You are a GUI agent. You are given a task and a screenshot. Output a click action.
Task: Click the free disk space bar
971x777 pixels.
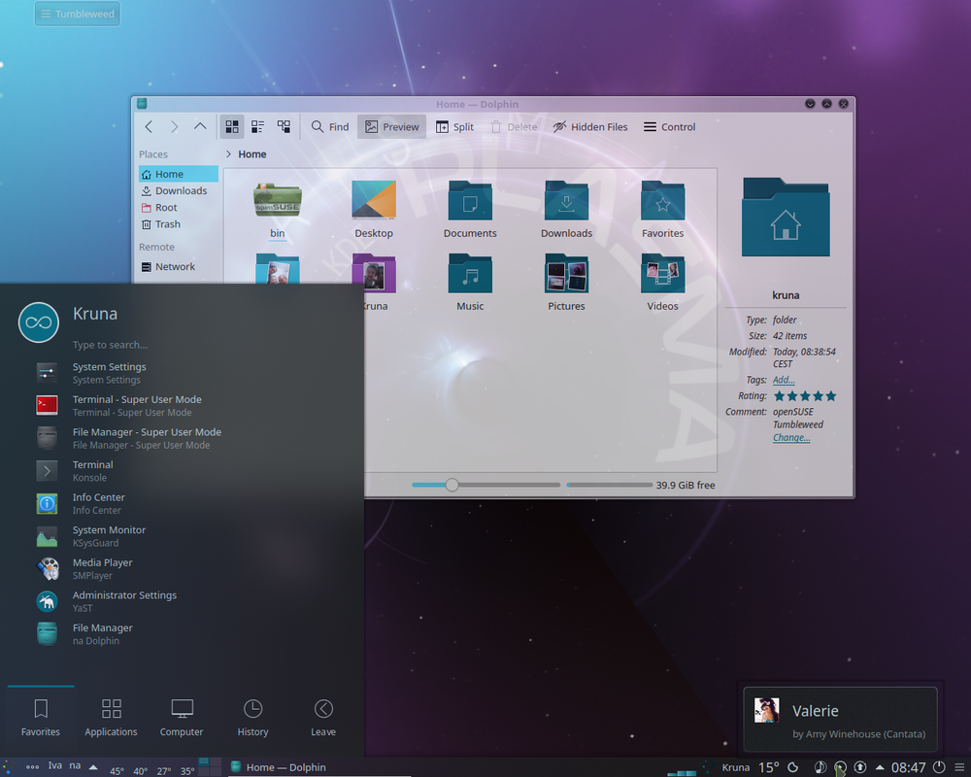[610, 486]
